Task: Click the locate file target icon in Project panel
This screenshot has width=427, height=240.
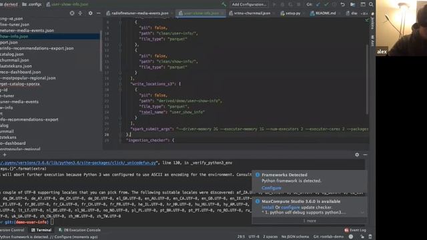Action: coord(72,13)
